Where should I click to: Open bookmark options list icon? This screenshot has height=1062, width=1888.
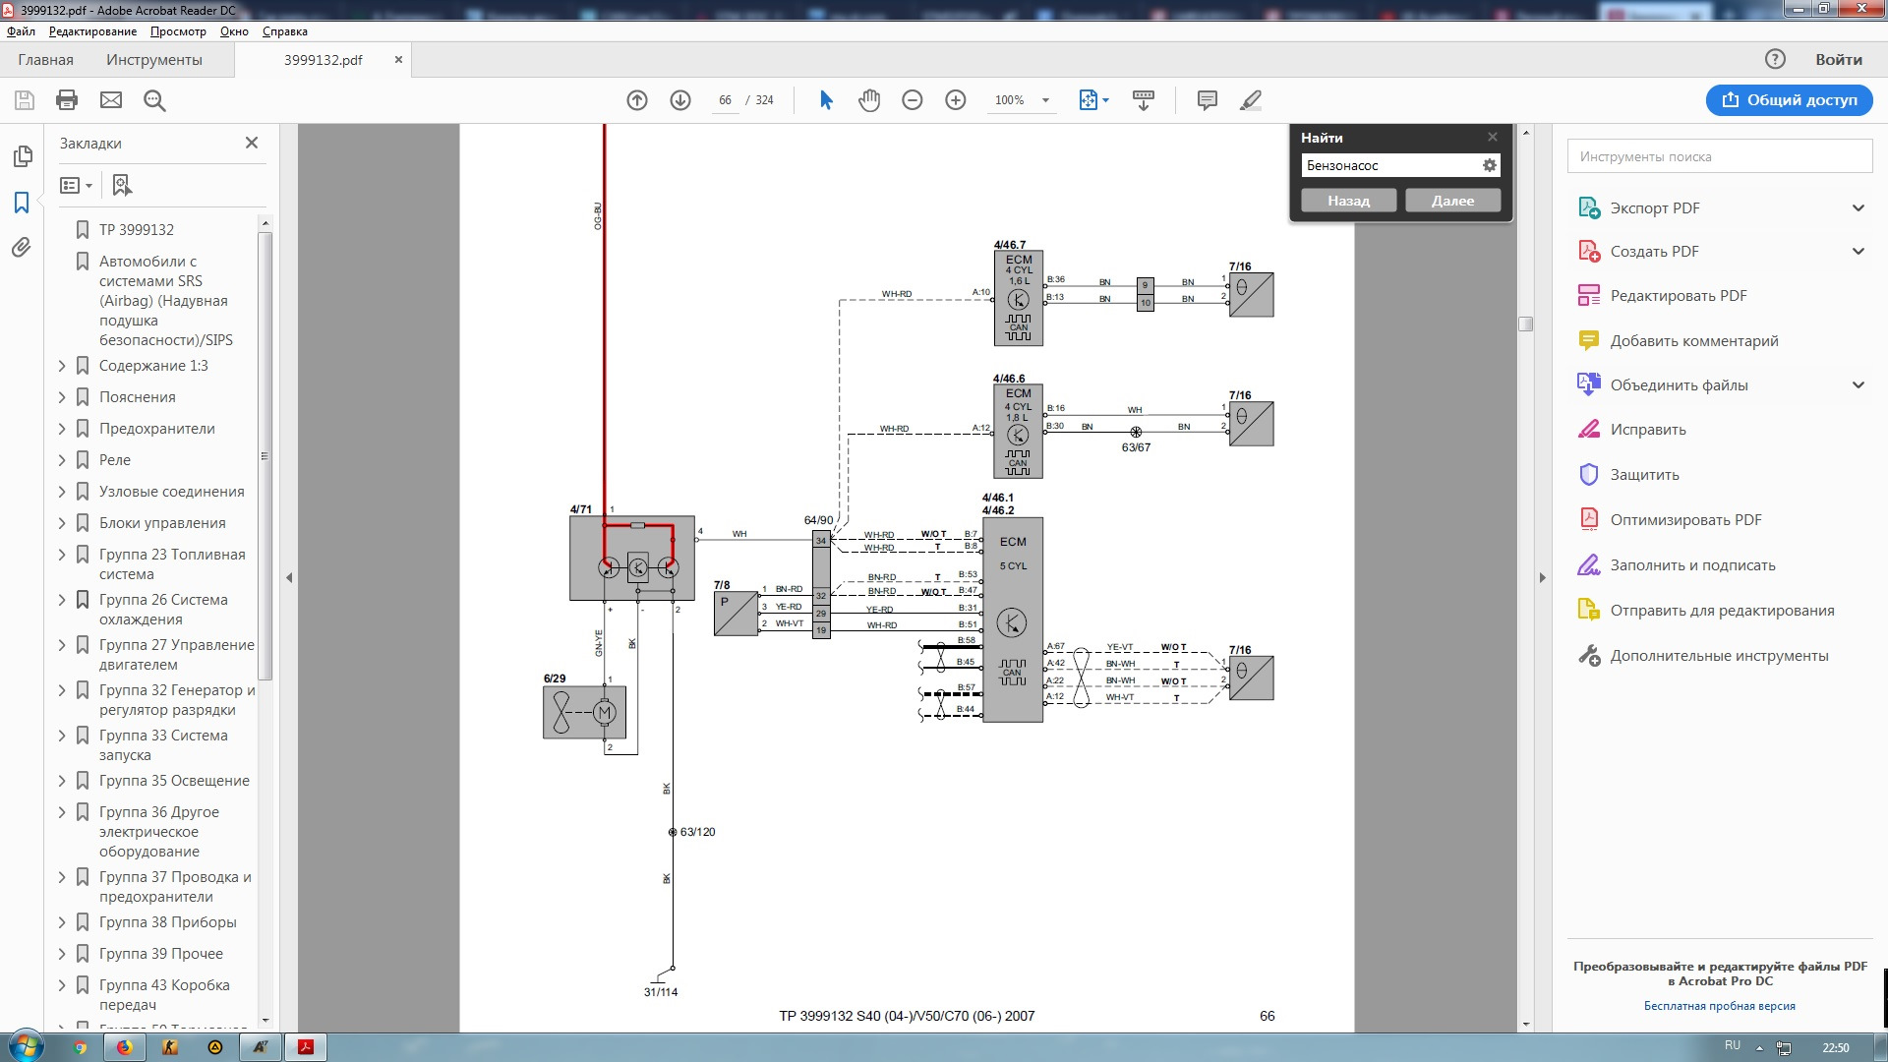click(x=76, y=185)
